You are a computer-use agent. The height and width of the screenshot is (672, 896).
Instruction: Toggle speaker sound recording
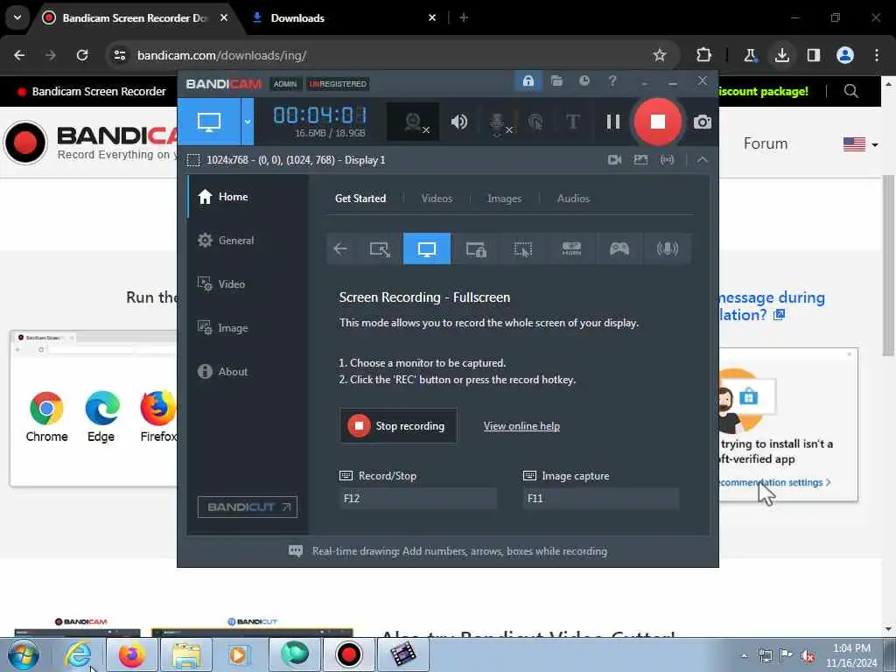(x=458, y=122)
